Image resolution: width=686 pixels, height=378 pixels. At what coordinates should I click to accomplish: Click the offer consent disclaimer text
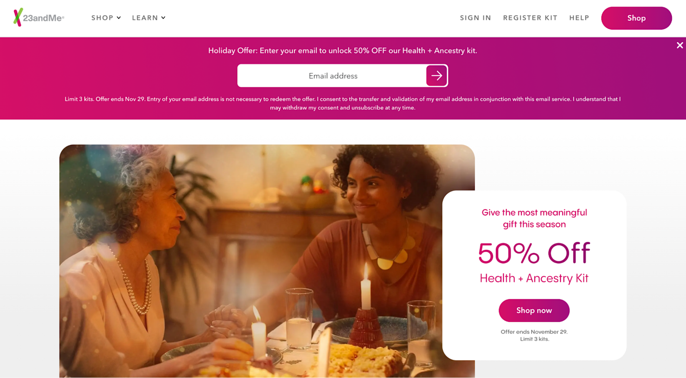click(343, 103)
